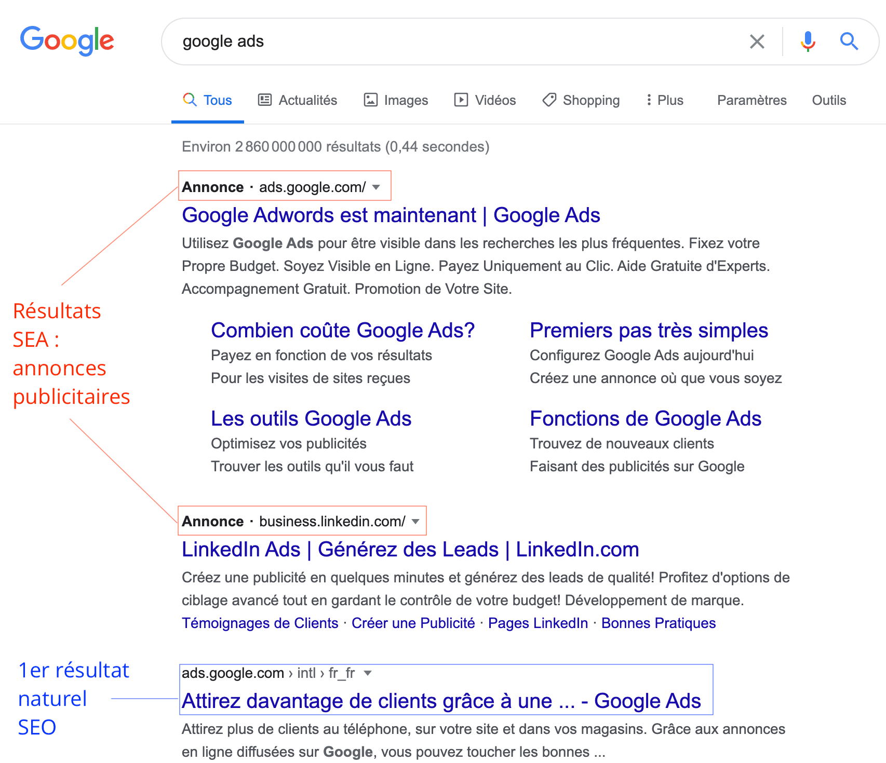Image resolution: width=886 pixels, height=763 pixels.
Task: Click 'Trouver les outils qu'il vous faut' text
Action: pyautogui.click(x=312, y=467)
